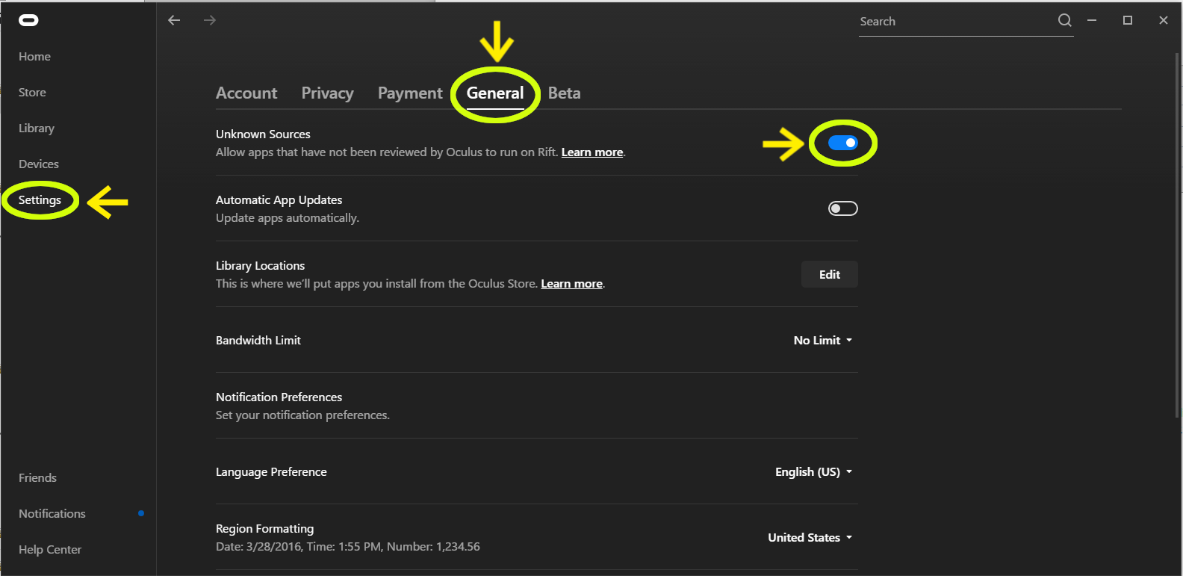The width and height of the screenshot is (1183, 576).
Task: Open Notifications in the sidebar
Action: point(52,513)
